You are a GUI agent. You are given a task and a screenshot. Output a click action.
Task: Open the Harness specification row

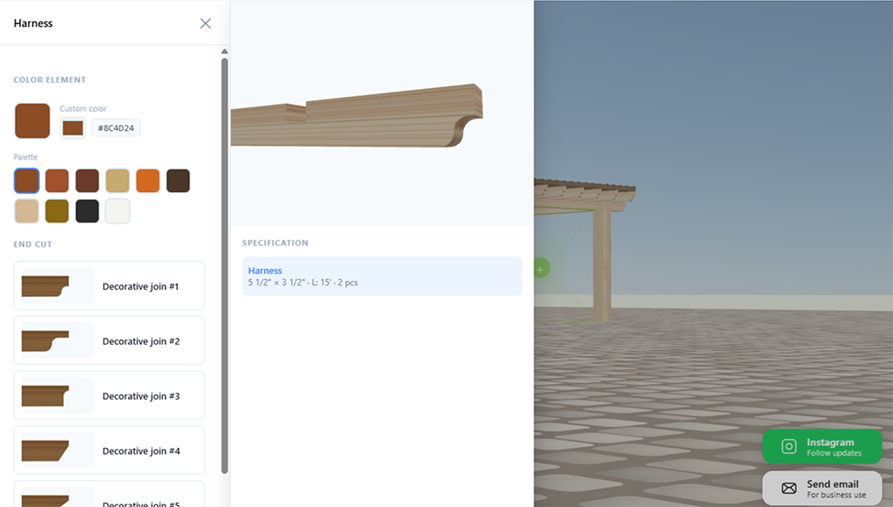tap(382, 277)
